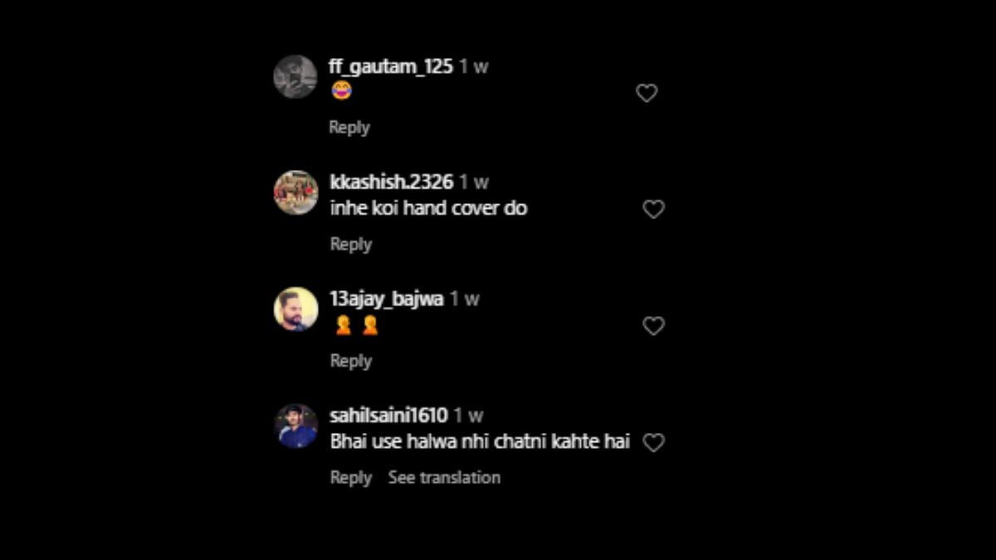Click the timestamp beside kkashish.2326
The width and height of the screenshot is (996, 560).
point(475,183)
